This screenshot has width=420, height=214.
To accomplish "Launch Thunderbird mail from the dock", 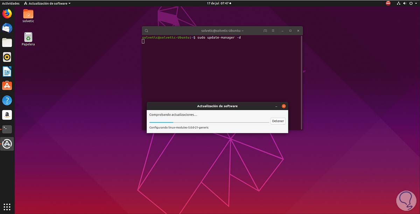I will pos(7,28).
